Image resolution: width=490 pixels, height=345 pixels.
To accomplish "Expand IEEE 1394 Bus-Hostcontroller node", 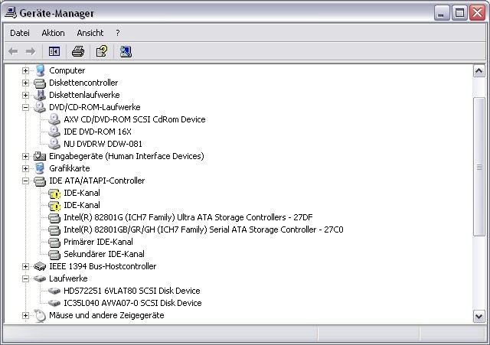I will click(x=25, y=266).
